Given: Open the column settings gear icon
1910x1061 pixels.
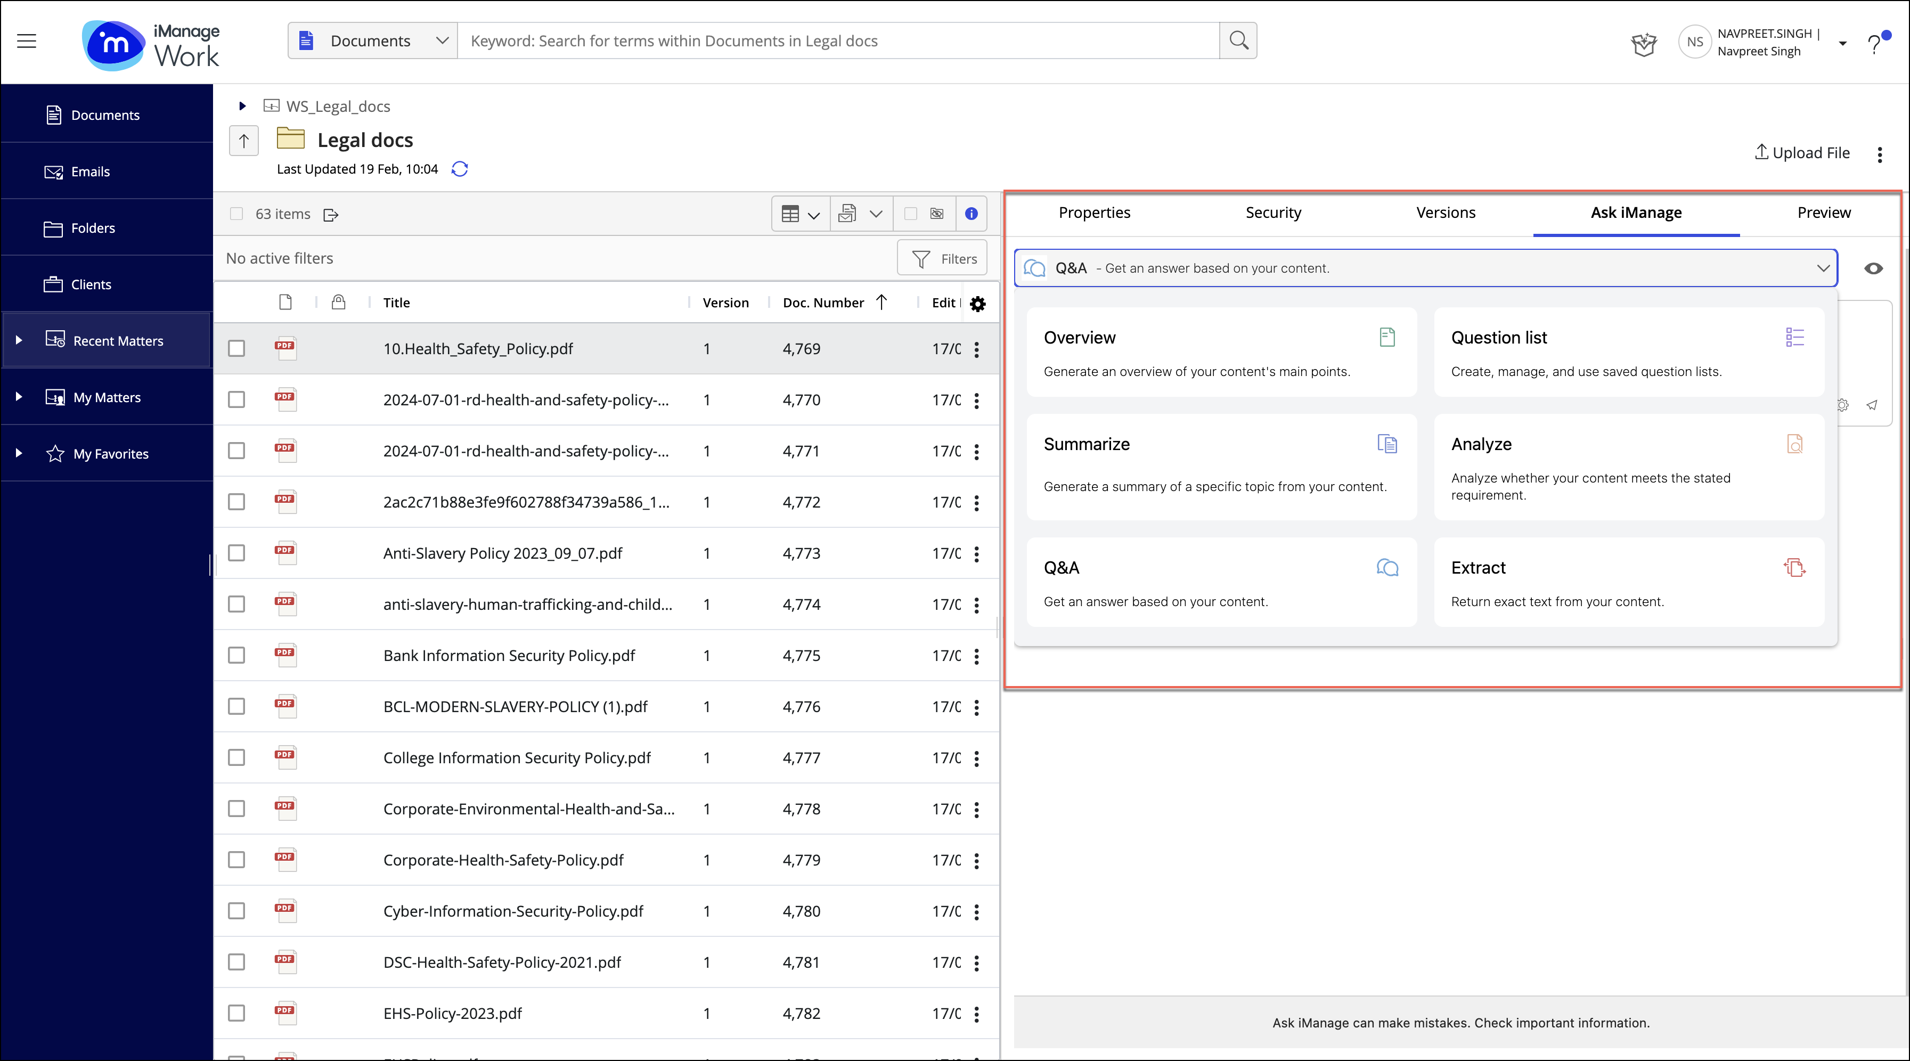Looking at the screenshot, I should (978, 304).
